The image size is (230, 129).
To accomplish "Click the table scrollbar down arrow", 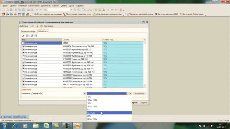I will pos(145,86).
